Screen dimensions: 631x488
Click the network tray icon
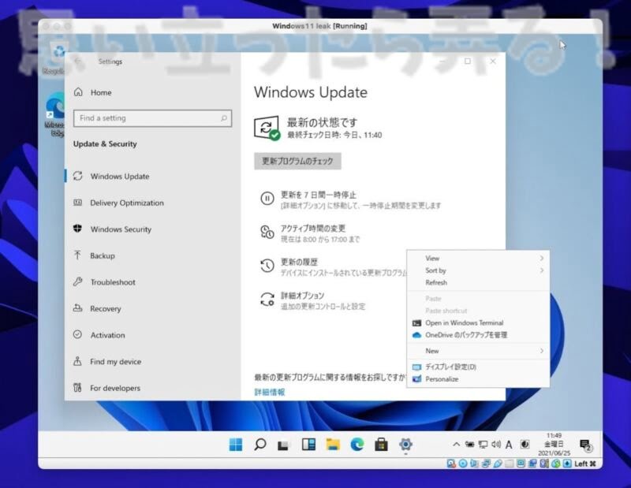point(483,445)
